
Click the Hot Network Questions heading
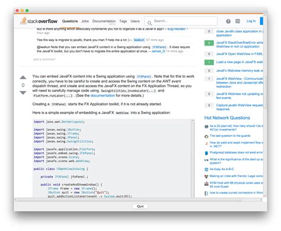click(x=227, y=118)
